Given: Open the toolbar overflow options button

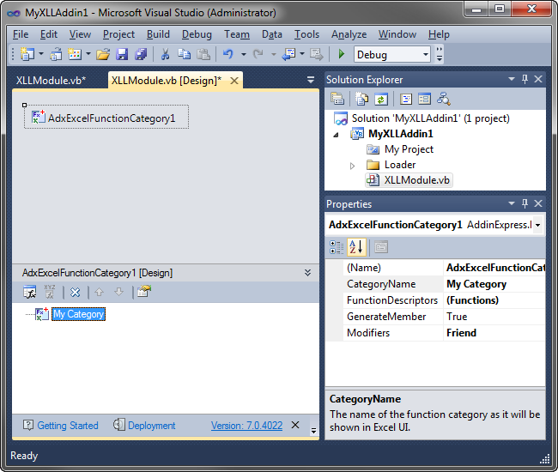Looking at the screenshot, I should pyautogui.click(x=440, y=55).
